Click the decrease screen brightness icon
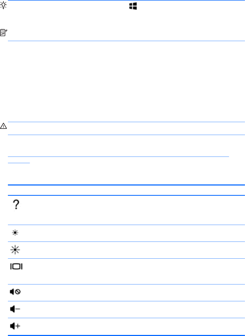 (16, 233)
